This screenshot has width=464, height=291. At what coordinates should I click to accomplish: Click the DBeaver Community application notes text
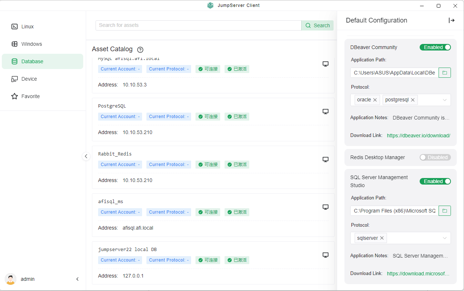tap(421, 118)
